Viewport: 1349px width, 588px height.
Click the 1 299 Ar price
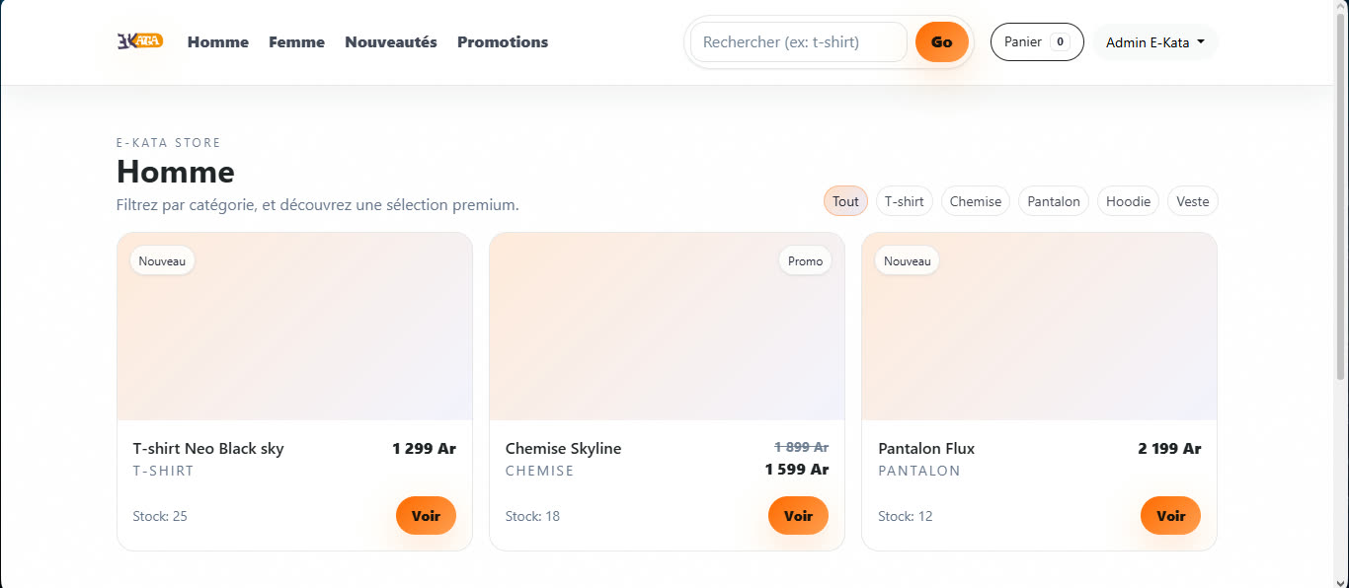[x=425, y=449]
